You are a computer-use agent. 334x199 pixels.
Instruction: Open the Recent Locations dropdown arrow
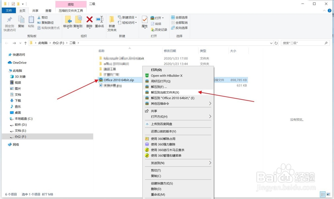pyautogui.click(x=20, y=43)
